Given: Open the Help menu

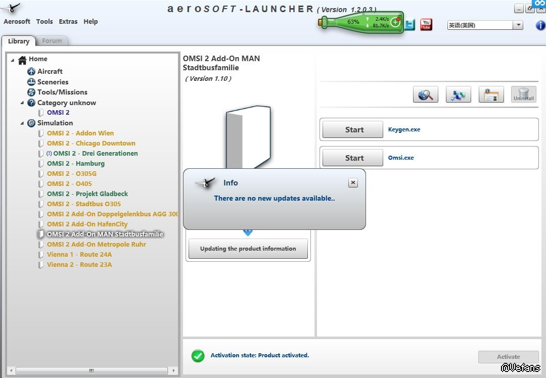Looking at the screenshot, I should [90, 21].
